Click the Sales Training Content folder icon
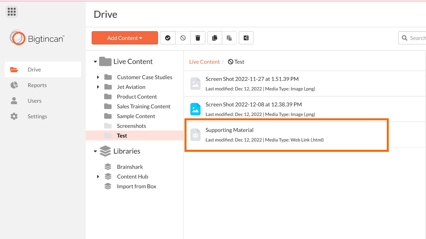The width and height of the screenshot is (426, 239). click(x=108, y=106)
